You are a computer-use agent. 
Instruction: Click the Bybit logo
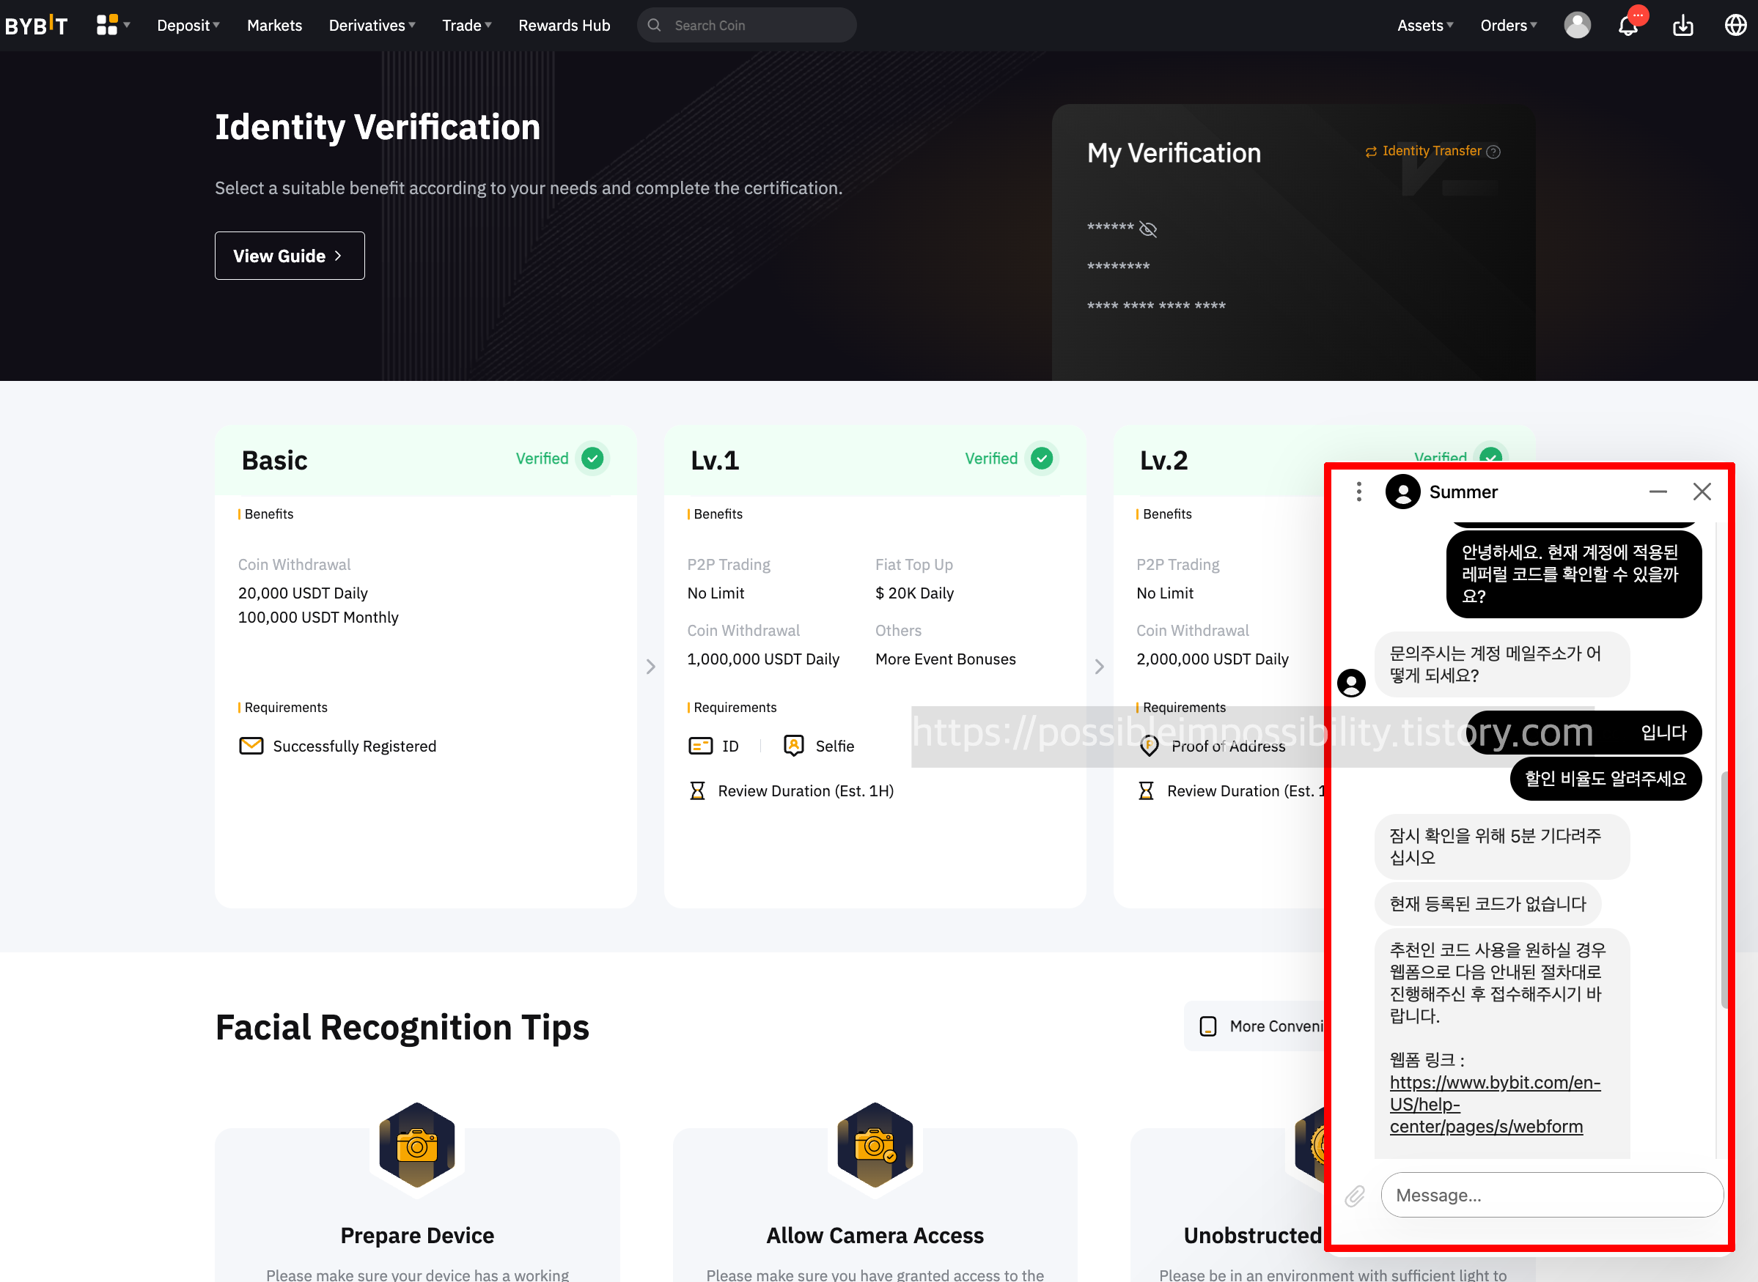[37, 26]
